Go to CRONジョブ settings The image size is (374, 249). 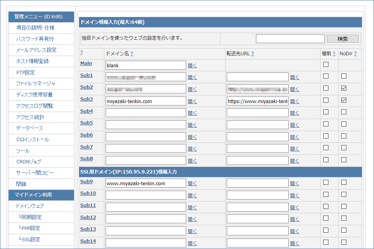tap(28, 161)
